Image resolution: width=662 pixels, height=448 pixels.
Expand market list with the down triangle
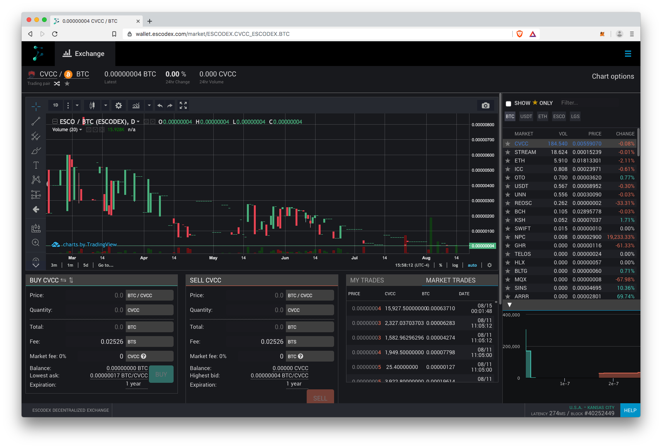[x=510, y=305]
